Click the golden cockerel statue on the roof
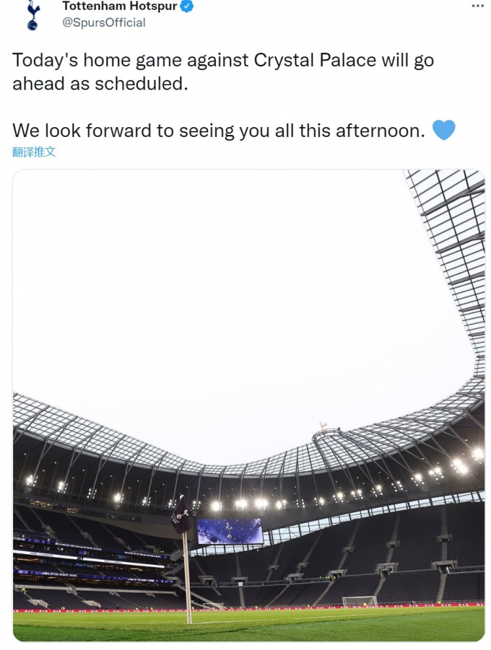 click(x=323, y=426)
